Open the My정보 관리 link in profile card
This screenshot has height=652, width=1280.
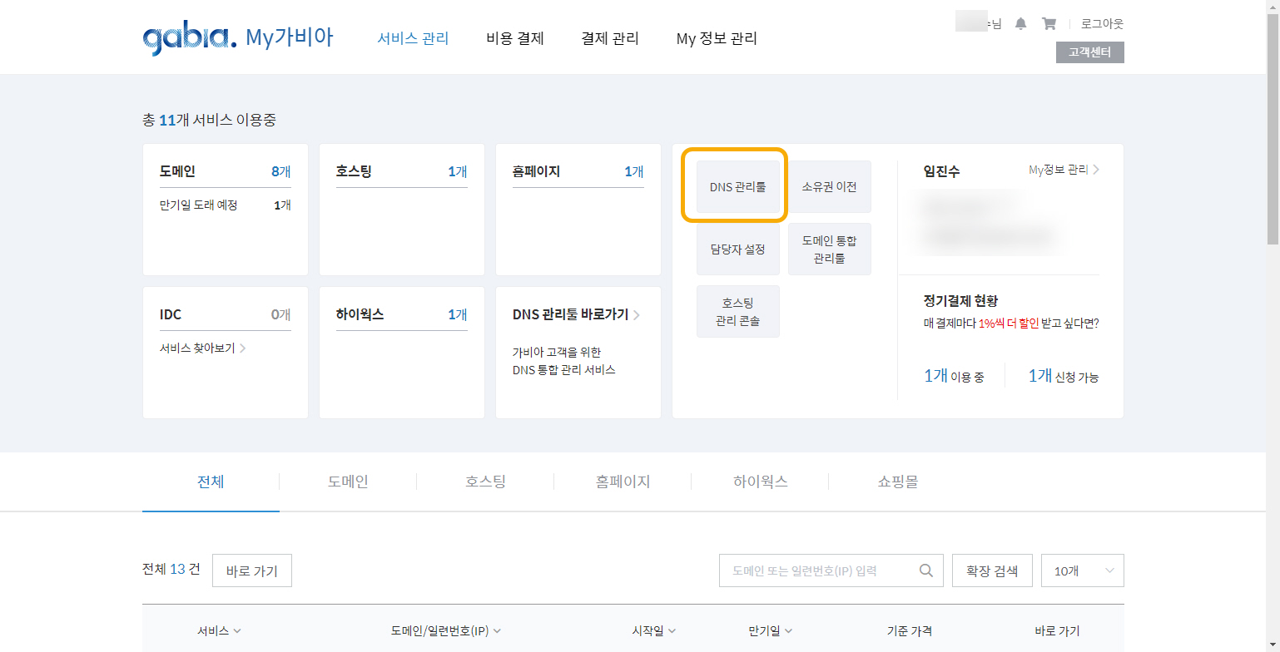tap(1064, 170)
